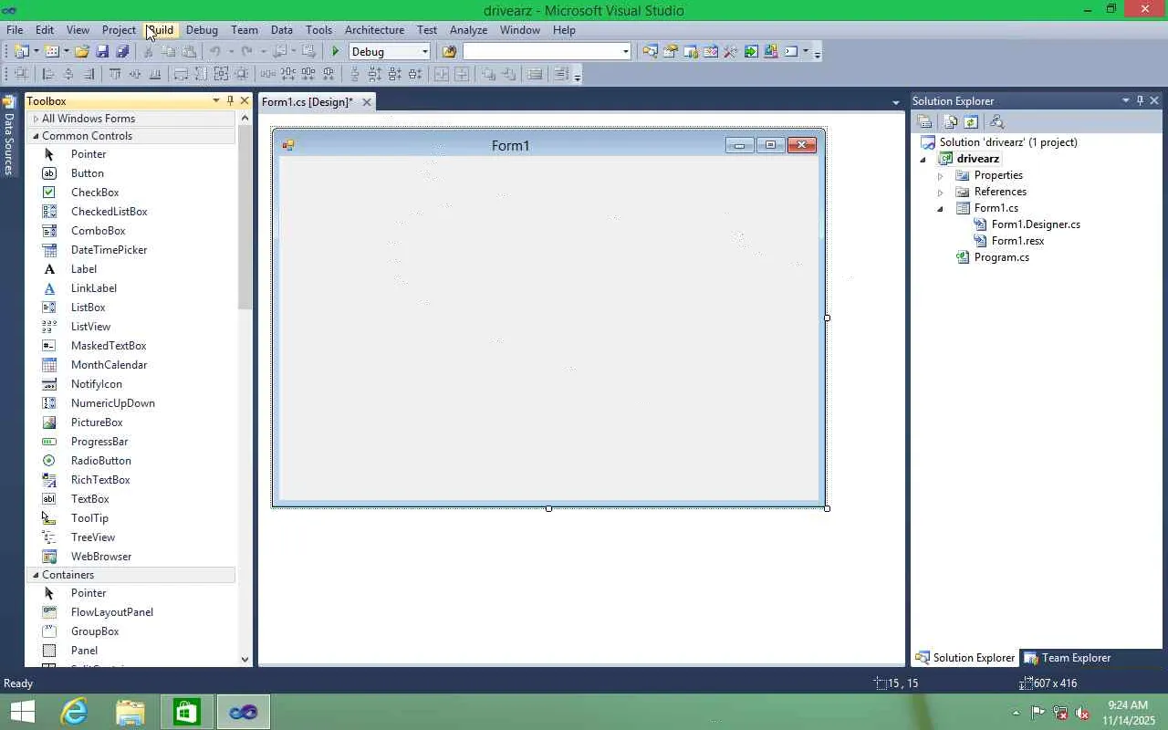Click the Start Page green arrow icon
The height and width of the screenshot is (730, 1168).
751,52
